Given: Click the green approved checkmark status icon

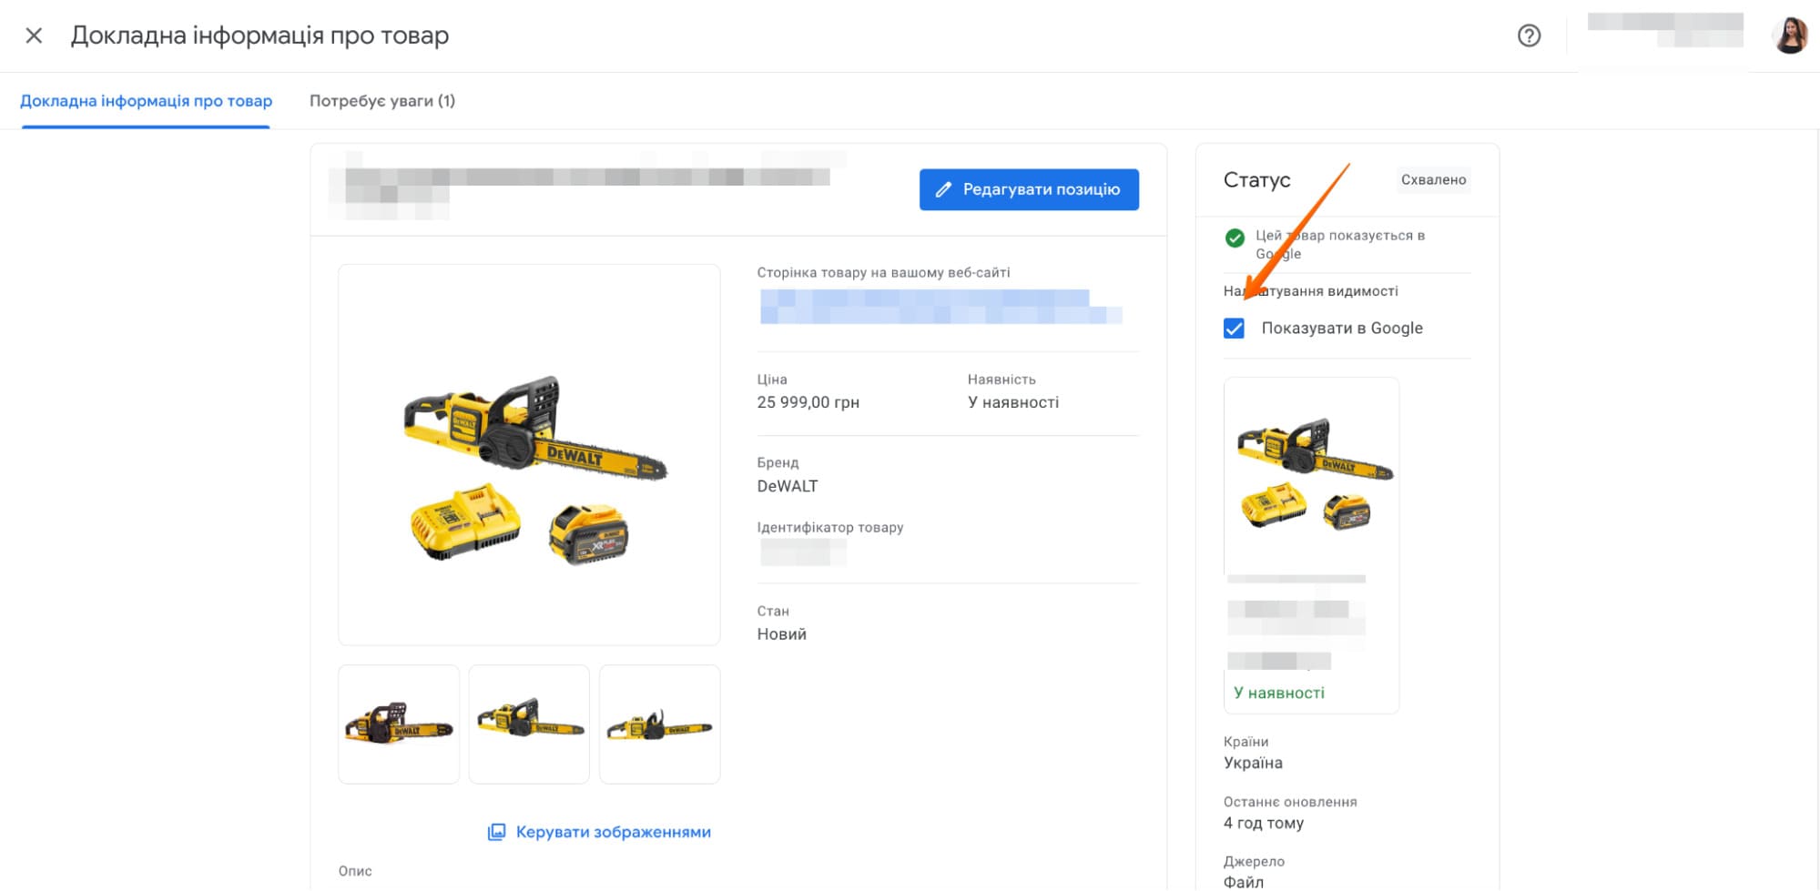Looking at the screenshot, I should coord(1235,238).
